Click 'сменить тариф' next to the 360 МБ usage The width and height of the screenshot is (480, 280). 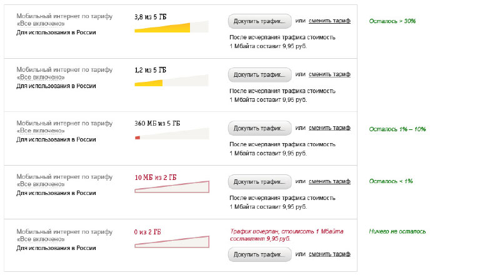329,127
